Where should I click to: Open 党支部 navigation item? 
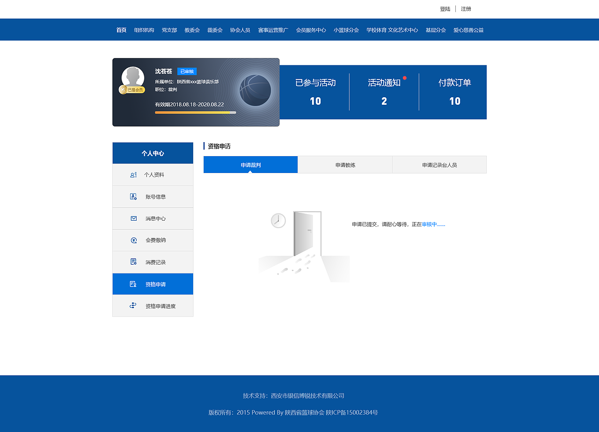click(x=169, y=30)
